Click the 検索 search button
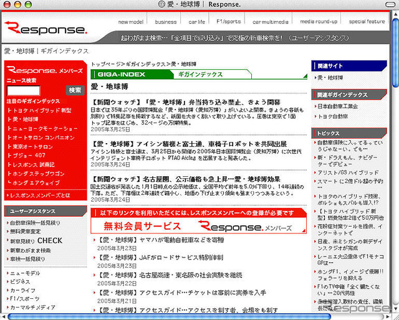The image size is (399, 320). (x=75, y=90)
